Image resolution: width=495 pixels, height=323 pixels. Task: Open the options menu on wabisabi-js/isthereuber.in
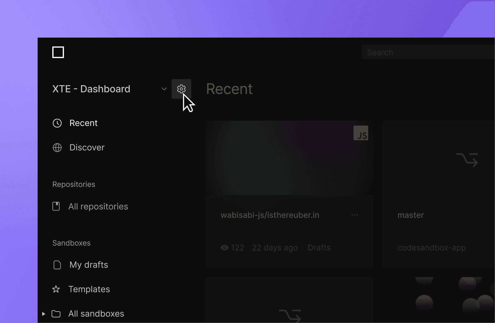pos(355,215)
